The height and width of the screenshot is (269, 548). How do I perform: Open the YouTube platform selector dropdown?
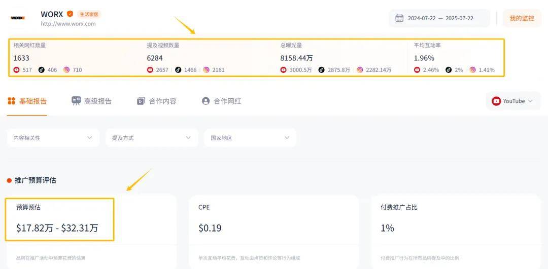coord(513,101)
